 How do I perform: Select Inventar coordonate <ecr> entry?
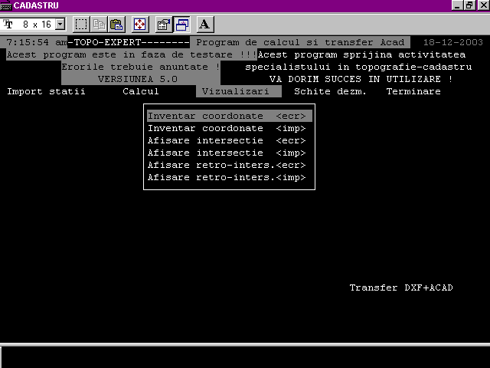[227, 117]
